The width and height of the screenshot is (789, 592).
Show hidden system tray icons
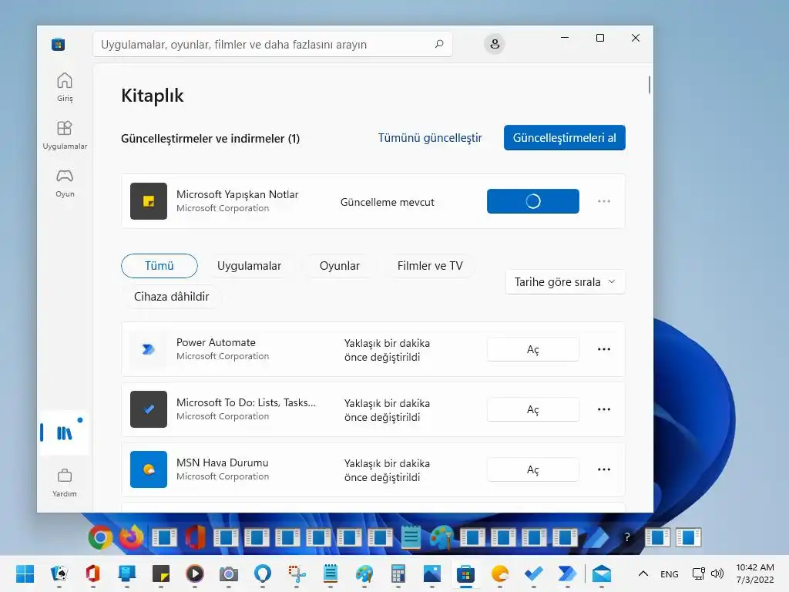[643, 573]
